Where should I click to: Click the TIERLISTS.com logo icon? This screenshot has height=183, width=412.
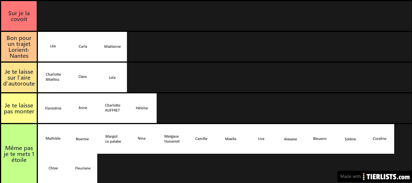pyautogui.click(x=364, y=176)
